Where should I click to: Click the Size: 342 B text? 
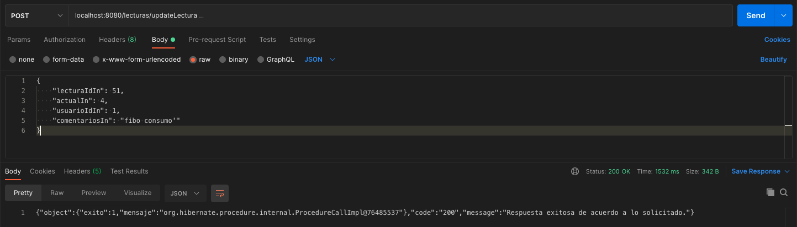click(x=702, y=171)
